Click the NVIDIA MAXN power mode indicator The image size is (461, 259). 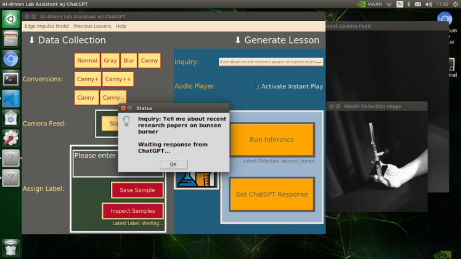(x=369, y=4)
